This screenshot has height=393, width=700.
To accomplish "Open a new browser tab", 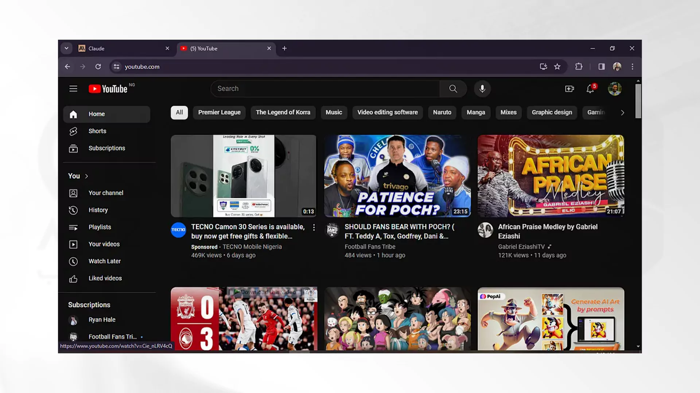I will pos(284,48).
